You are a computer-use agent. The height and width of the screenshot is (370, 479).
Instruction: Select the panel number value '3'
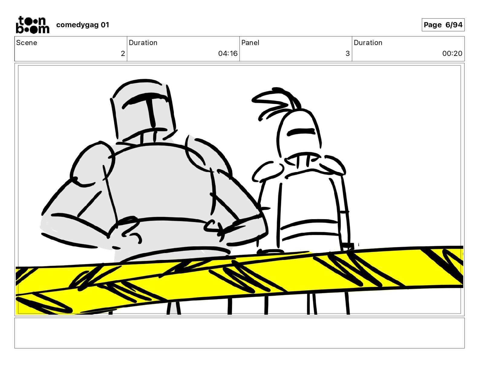(347, 54)
